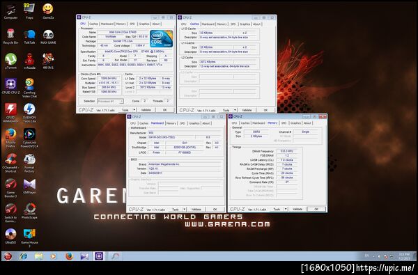
Task: Click Tools button in Memory window
Action: [277, 209]
